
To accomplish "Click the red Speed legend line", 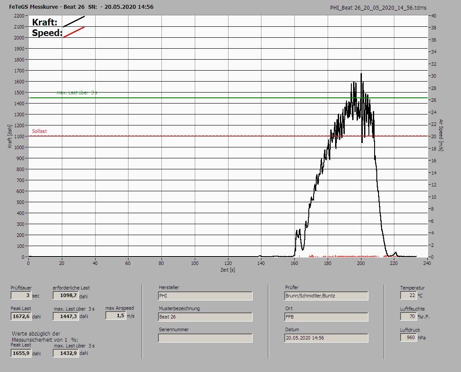I will 74,32.
